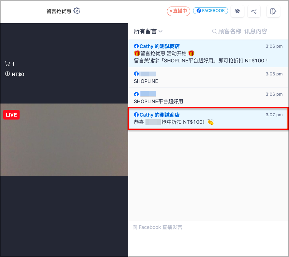The height and width of the screenshot is (257, 289).
Task: Click Facebook icon of the SHOPLINE comment
Action: 136,74
